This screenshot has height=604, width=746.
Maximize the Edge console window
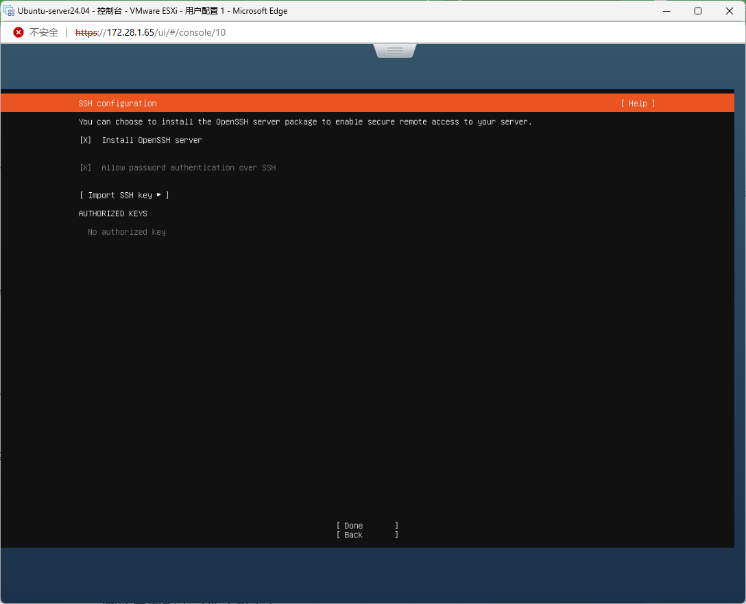pos(697,11)
